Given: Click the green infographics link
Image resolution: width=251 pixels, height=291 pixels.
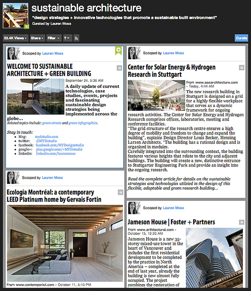Looking at the screenshot, I should point(83,123).
